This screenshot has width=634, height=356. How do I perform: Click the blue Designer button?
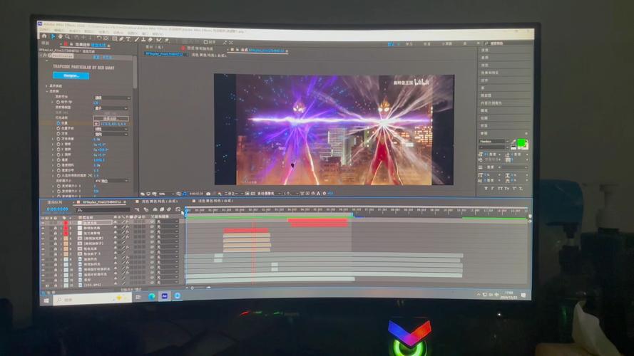71,75
